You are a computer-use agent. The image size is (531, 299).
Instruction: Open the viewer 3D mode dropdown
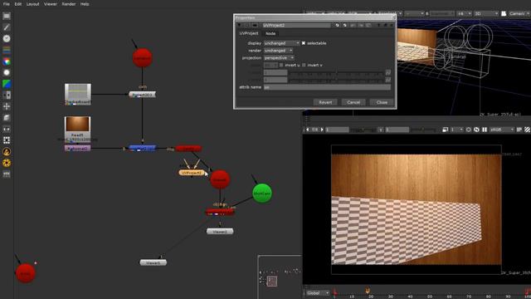(486, 13)
